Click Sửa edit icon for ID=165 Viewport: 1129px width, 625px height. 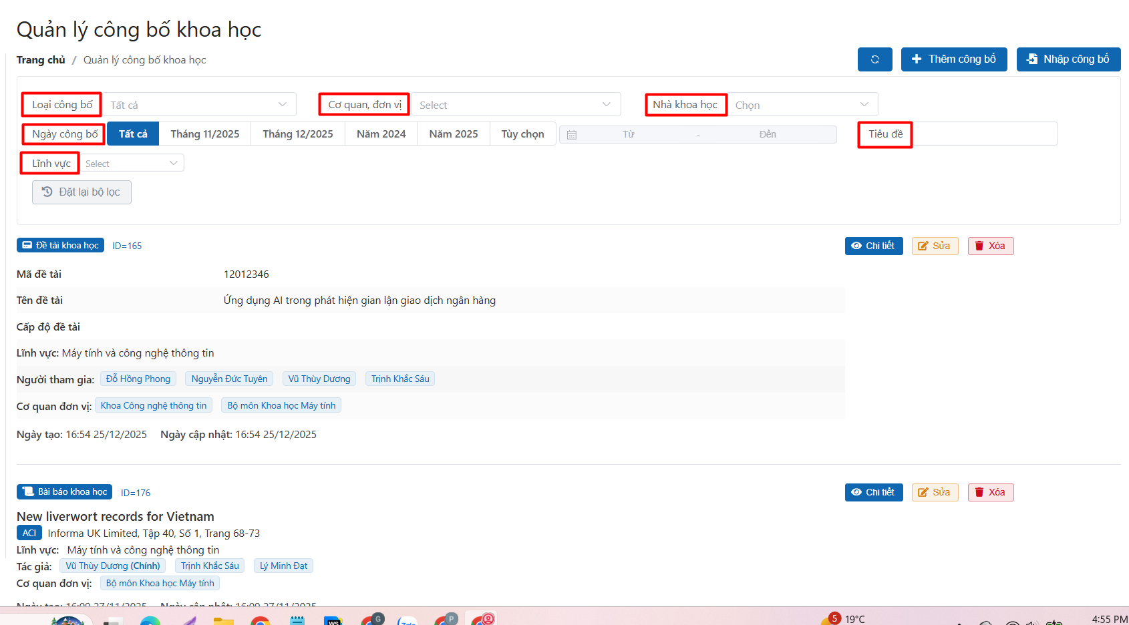coord(924,246)
